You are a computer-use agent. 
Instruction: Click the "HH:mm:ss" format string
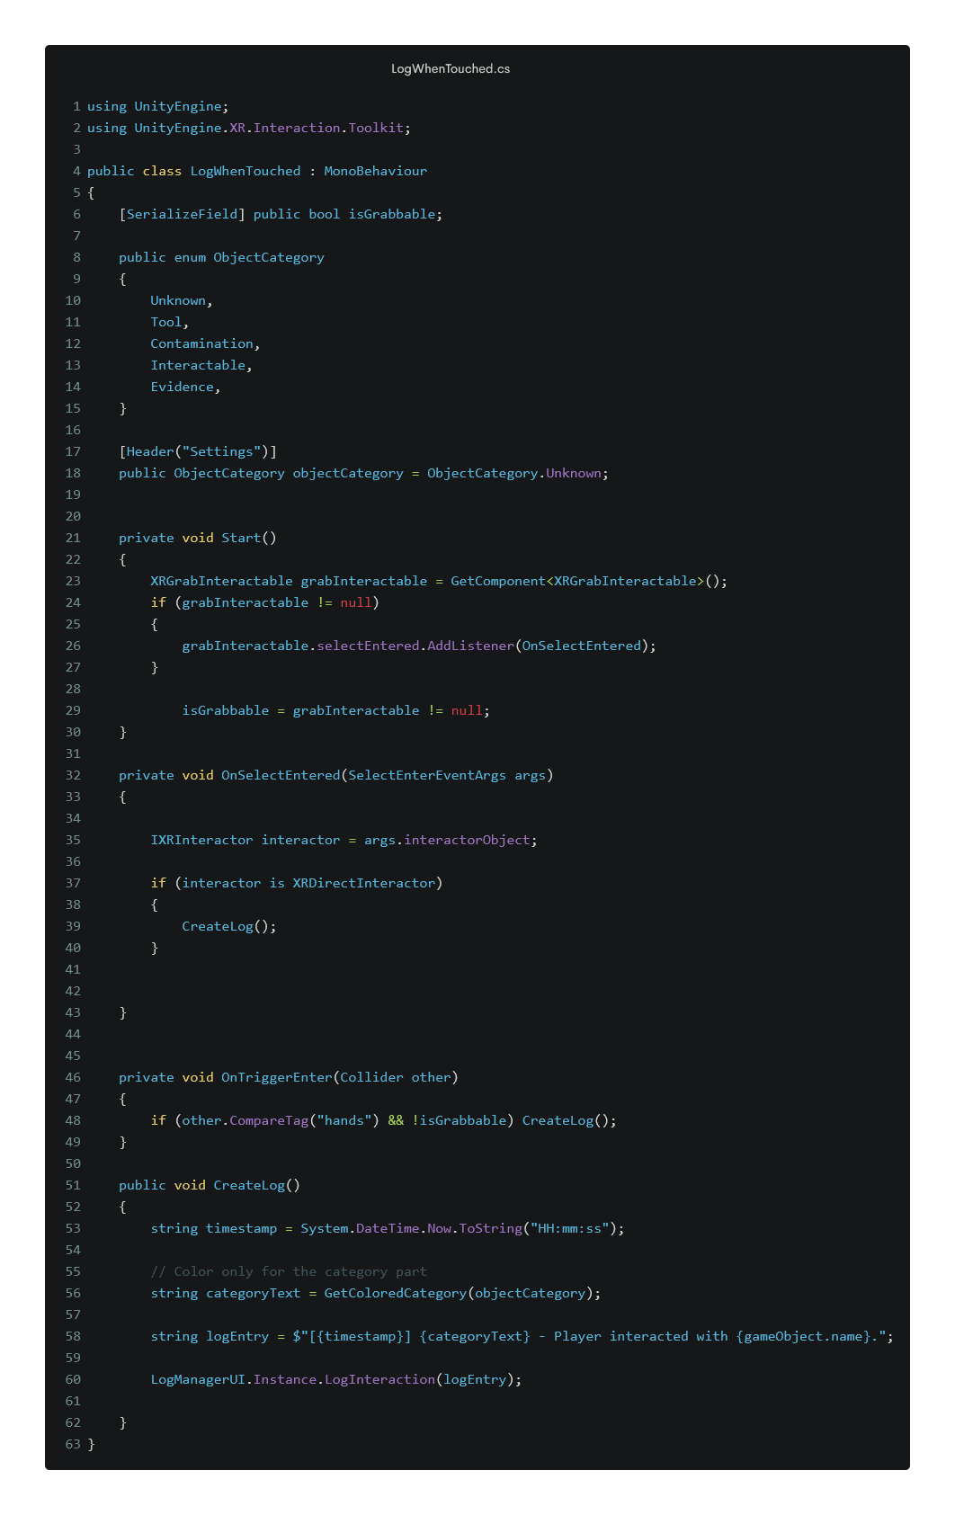(x=570, y=1228)
